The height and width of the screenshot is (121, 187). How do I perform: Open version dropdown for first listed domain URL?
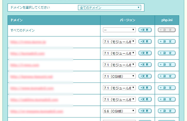(x=119, y=41)
